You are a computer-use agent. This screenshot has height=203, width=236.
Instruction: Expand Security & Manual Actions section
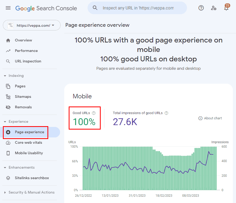click(x=5, y=193)
